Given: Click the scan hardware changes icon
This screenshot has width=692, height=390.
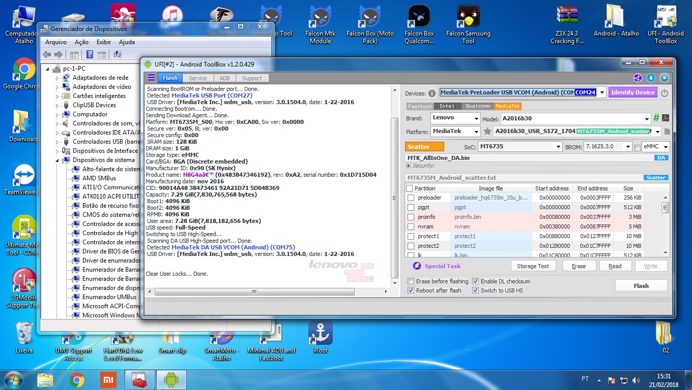Looking at the screenshot, I should 118,55.
